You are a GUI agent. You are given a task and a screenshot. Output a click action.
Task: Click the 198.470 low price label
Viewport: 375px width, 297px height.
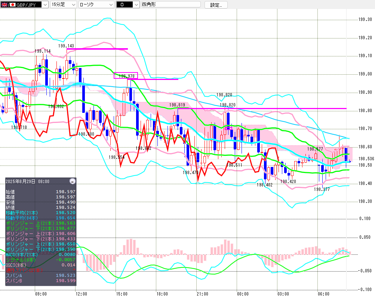tap(190, 173)
